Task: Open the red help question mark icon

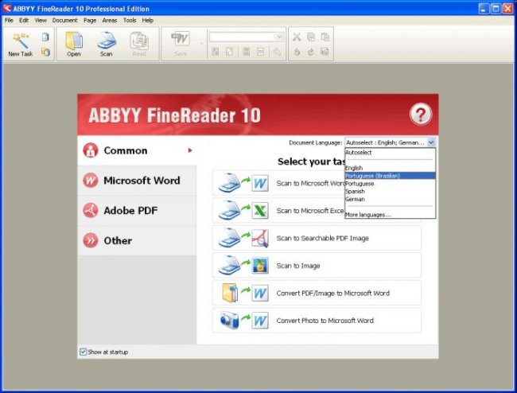Action: [x=420, y=115]
